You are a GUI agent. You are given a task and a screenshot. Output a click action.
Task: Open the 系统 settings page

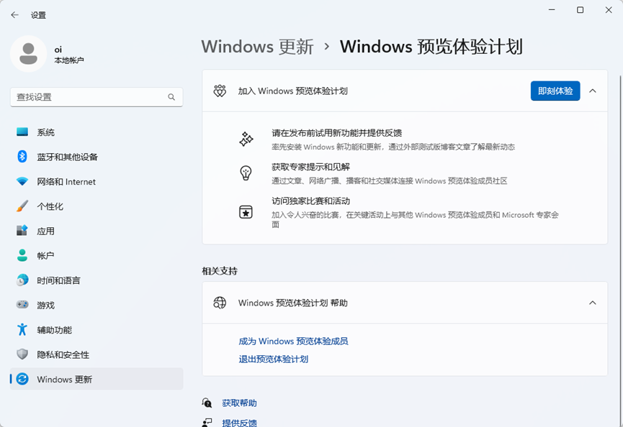click(x=97, y=132)
